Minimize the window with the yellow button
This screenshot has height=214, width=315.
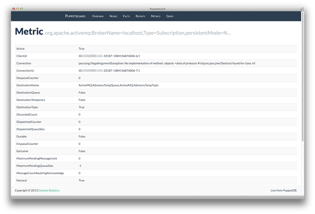coord(18,9)
